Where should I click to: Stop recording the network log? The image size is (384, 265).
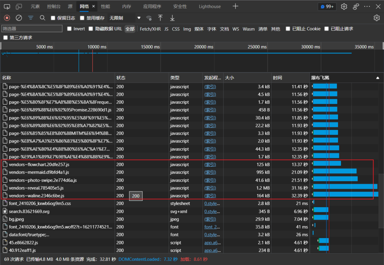click(x=7, y=18)
